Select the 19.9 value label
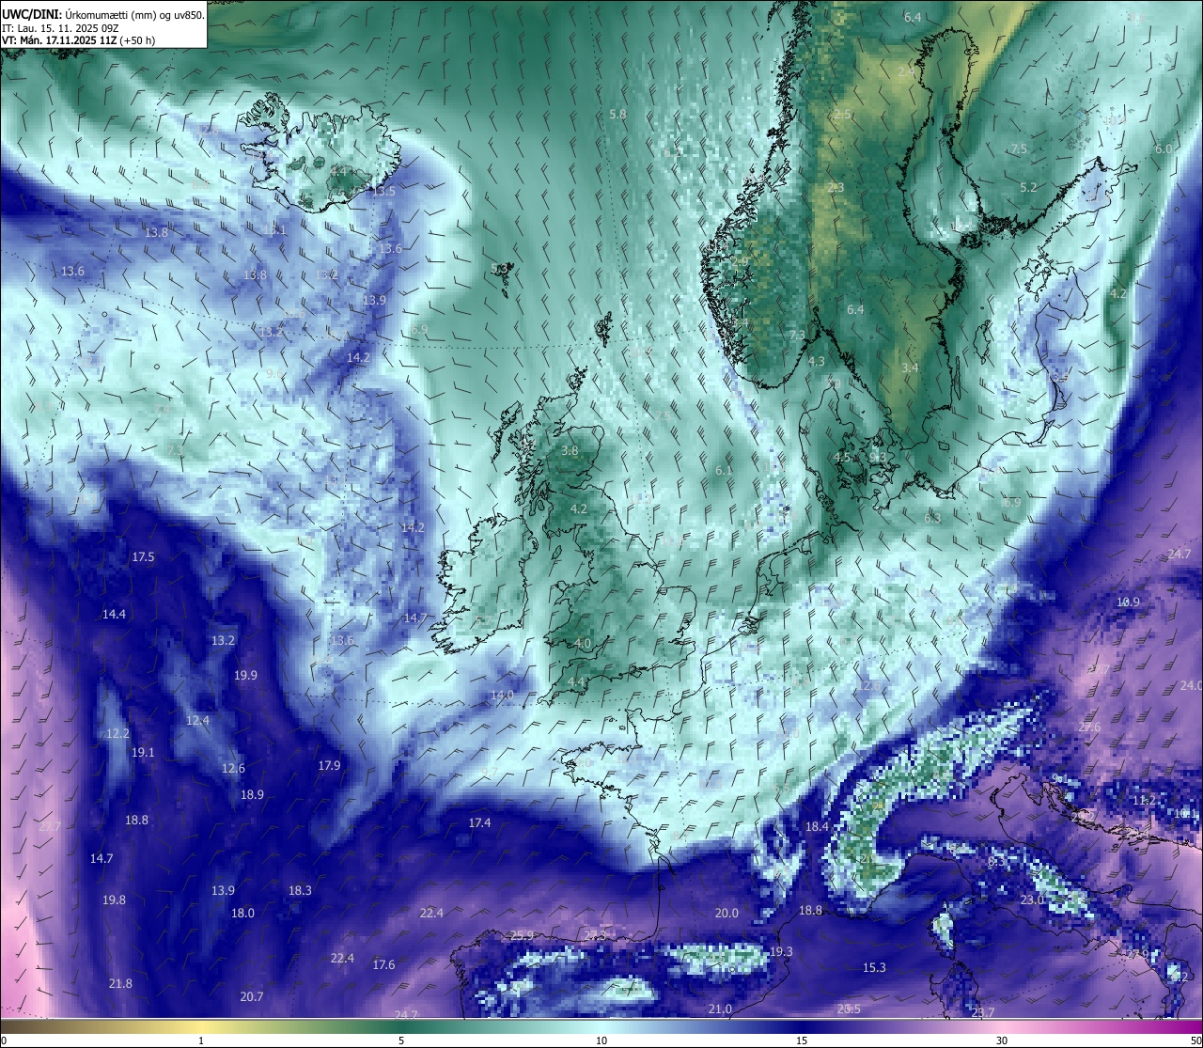 pos(245,675)
